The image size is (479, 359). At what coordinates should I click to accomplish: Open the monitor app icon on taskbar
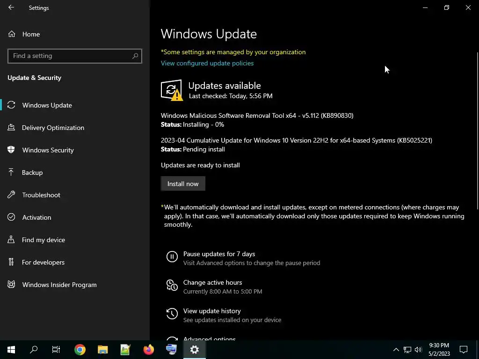(x=171, y=350)
